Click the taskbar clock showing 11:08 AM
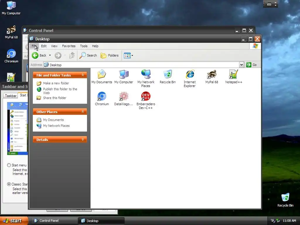The image size is (300, 225). click(289, 221)
